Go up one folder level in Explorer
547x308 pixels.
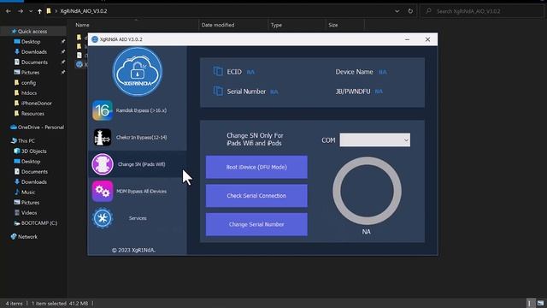coord(39,11)
